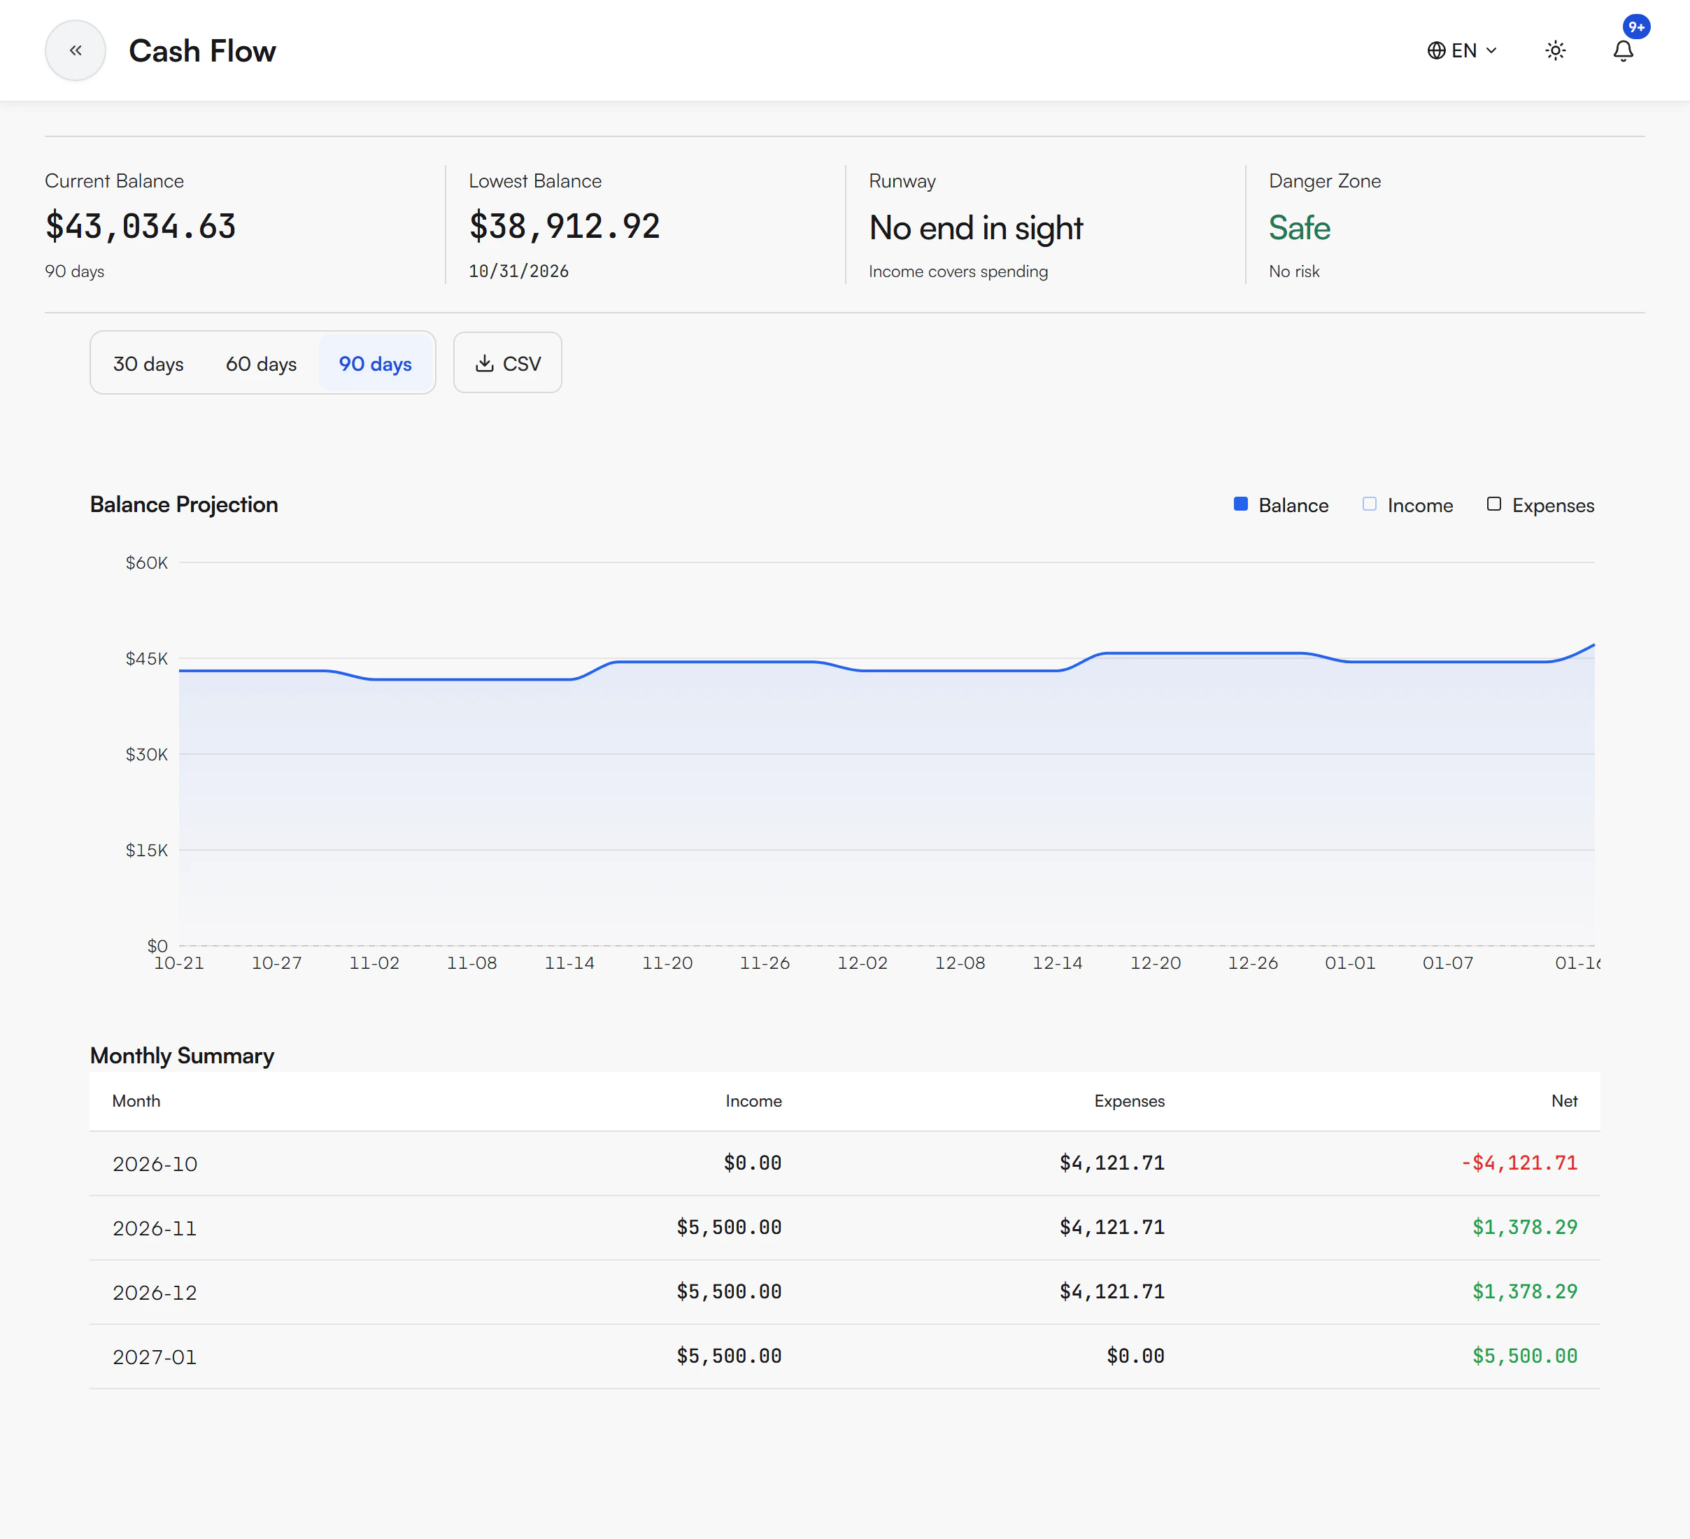Select the 2026-11 row
The image size is (1690, 1539).
[845, 1228]
